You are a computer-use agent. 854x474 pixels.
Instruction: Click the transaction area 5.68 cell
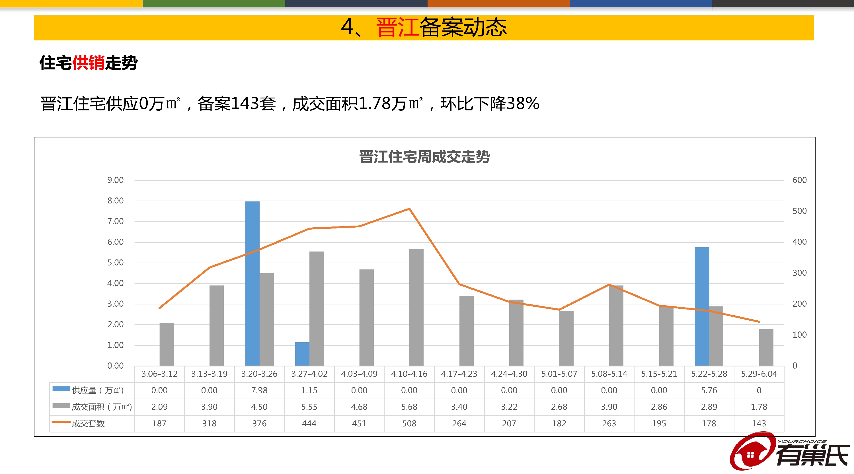[409, 407]
